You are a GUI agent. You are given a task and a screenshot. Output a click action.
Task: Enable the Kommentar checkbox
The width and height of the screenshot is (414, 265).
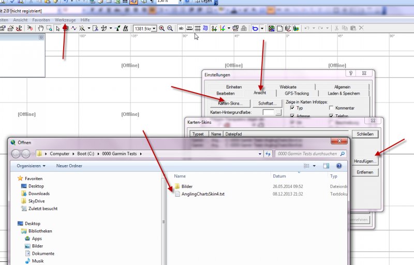[331, 108]
